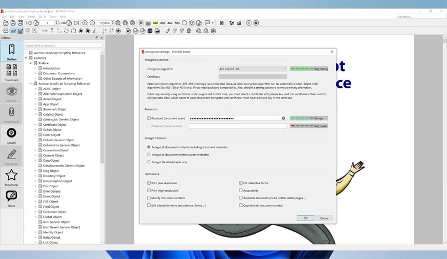Image resolution: width=447 pixels, height=259 pixels.
Task: Expand the Doc Object outline item
Action: tap(35, 186)
